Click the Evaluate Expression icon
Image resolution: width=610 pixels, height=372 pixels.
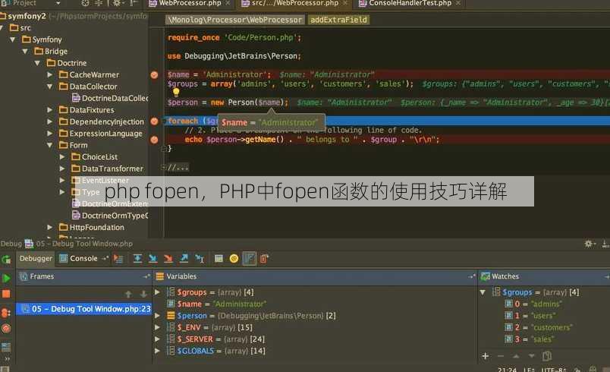tap(219, 259)
